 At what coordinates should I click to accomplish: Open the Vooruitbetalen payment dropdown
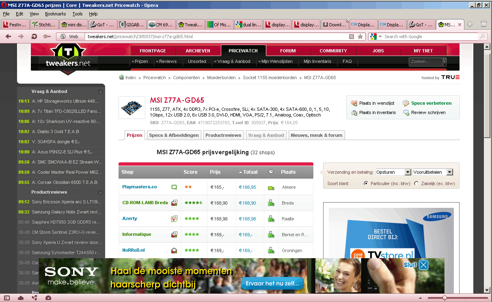(x=433, y=172)
